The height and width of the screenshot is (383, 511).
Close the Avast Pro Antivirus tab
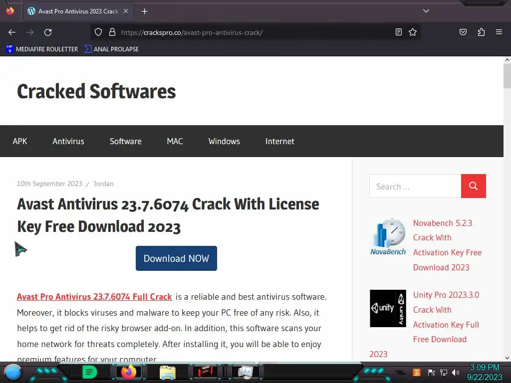point(126,11)
